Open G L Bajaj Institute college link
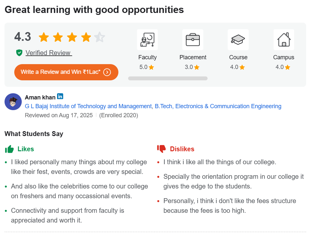 [88, 106]
